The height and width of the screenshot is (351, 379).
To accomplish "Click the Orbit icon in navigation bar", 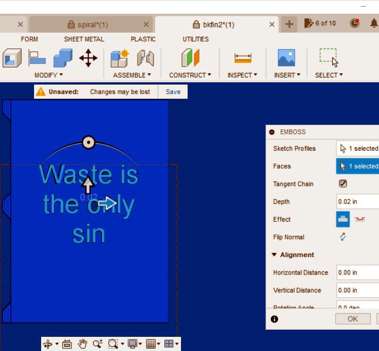I will (x=48, y=344).
